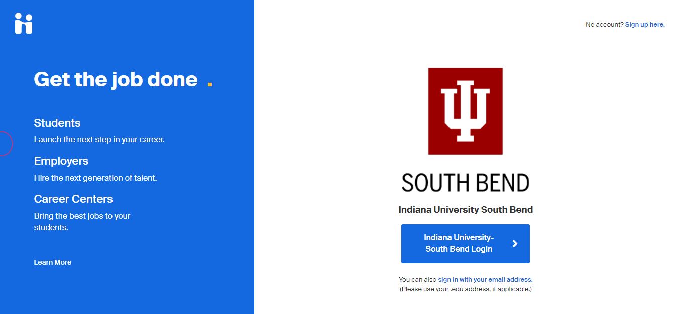Click the "Indiana University South Bend" caption text
The width and height of the screenshot is (673, 314).
tap(466, 209)
